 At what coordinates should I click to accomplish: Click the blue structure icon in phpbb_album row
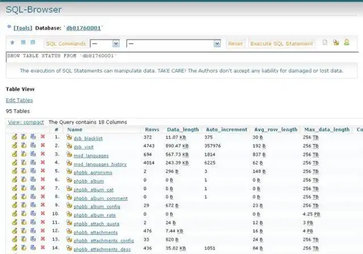tap(33, 179)
